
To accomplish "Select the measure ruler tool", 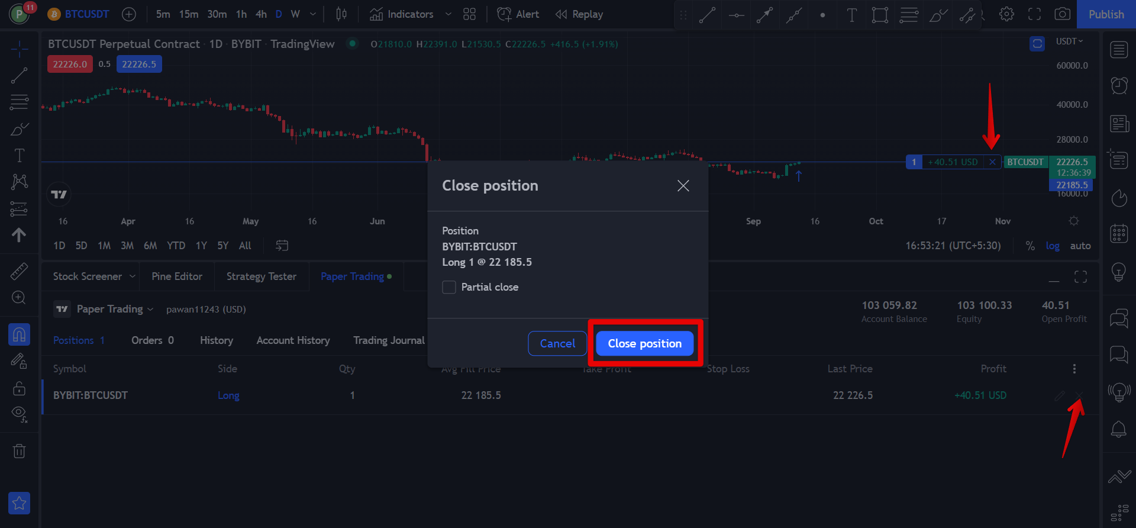I will click(20, 271).
